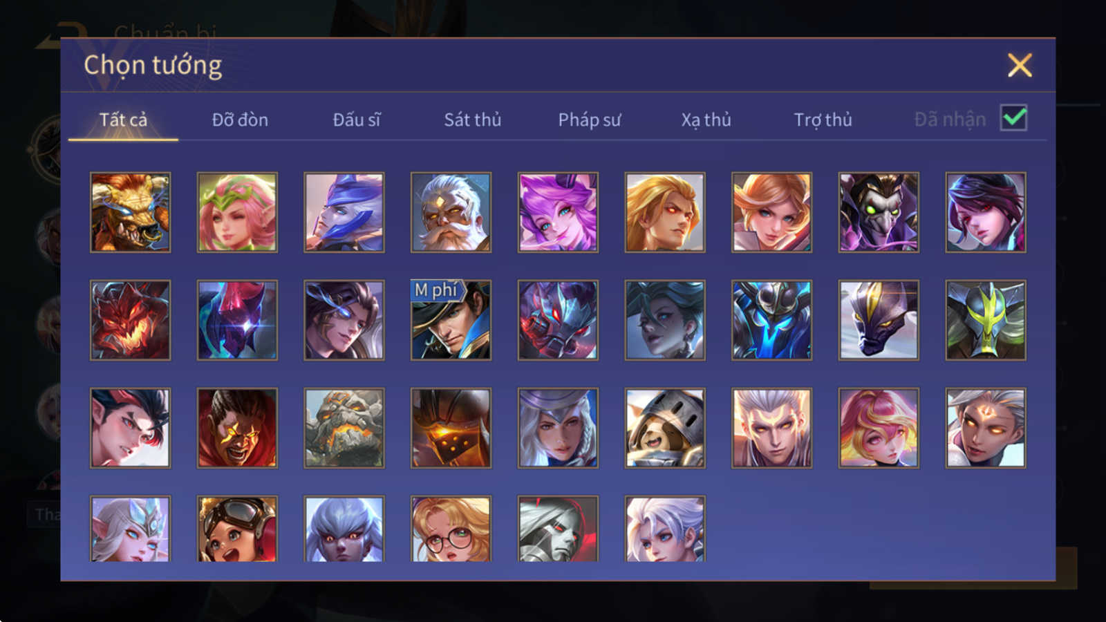Choose the red demon dragon hero portrait

point(130,320)
